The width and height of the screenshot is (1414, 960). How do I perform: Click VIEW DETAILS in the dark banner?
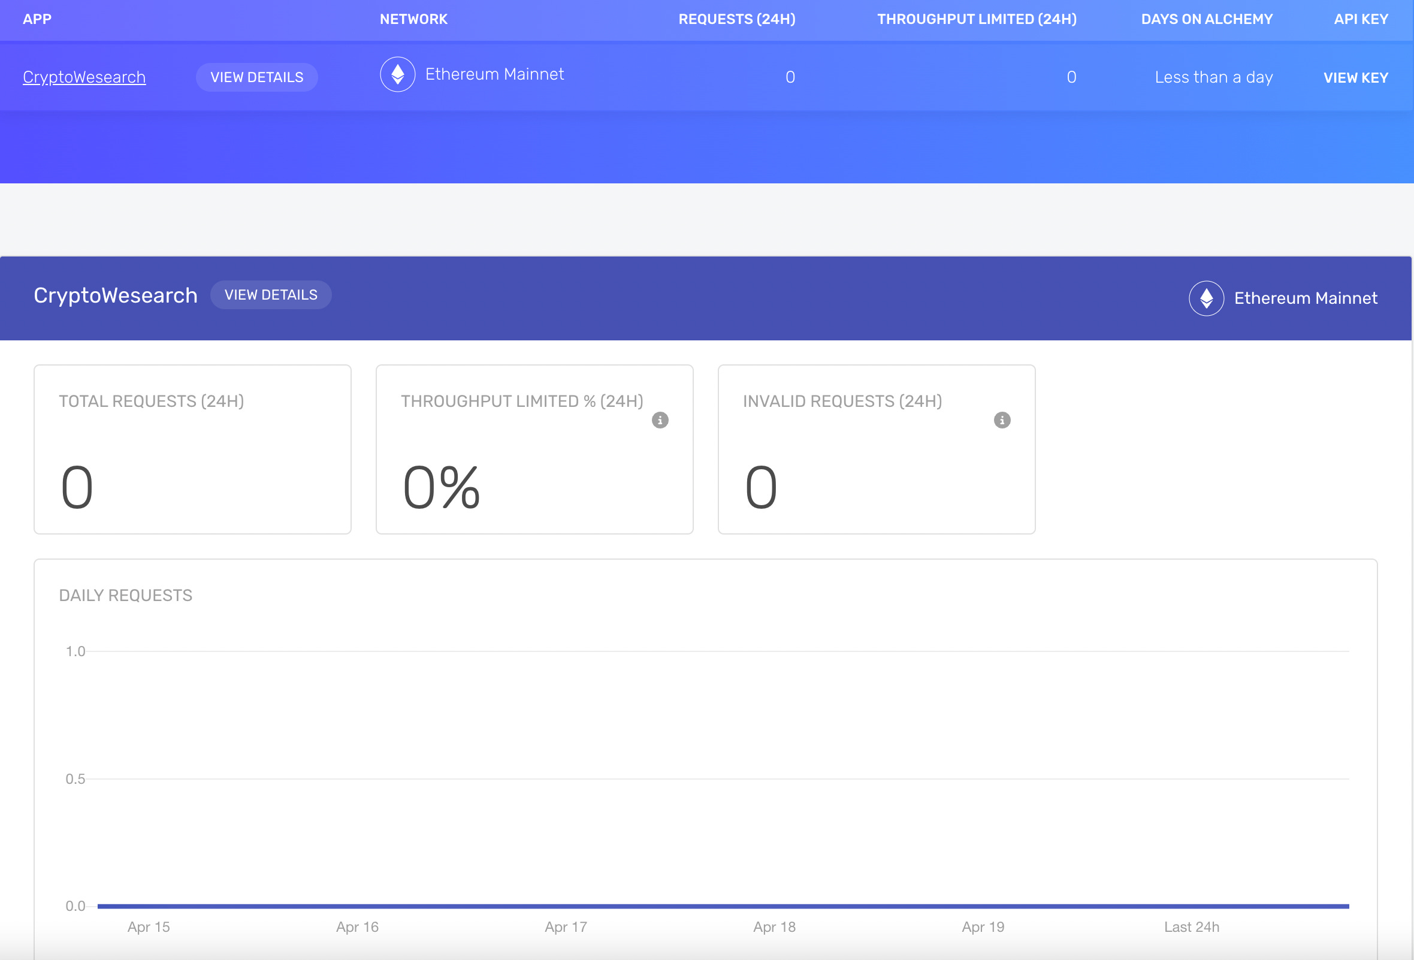pos(271,295)
